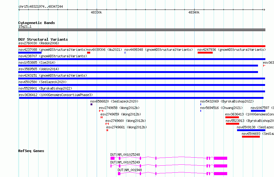This screenshot has height=177, width=274.
Task: Open DUT|NM_001025249 transcript label
Action: tap(125, 162)
